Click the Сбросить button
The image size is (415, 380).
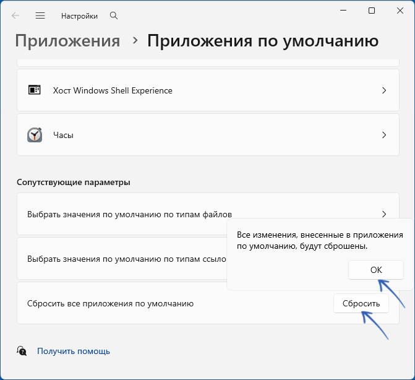[x=361, y=303]
